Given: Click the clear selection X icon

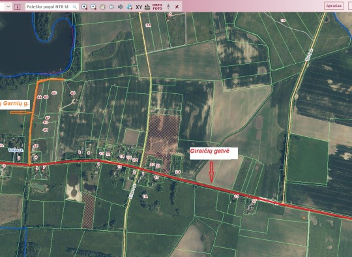Looking at the screenshot, I should tap(177, 7).
